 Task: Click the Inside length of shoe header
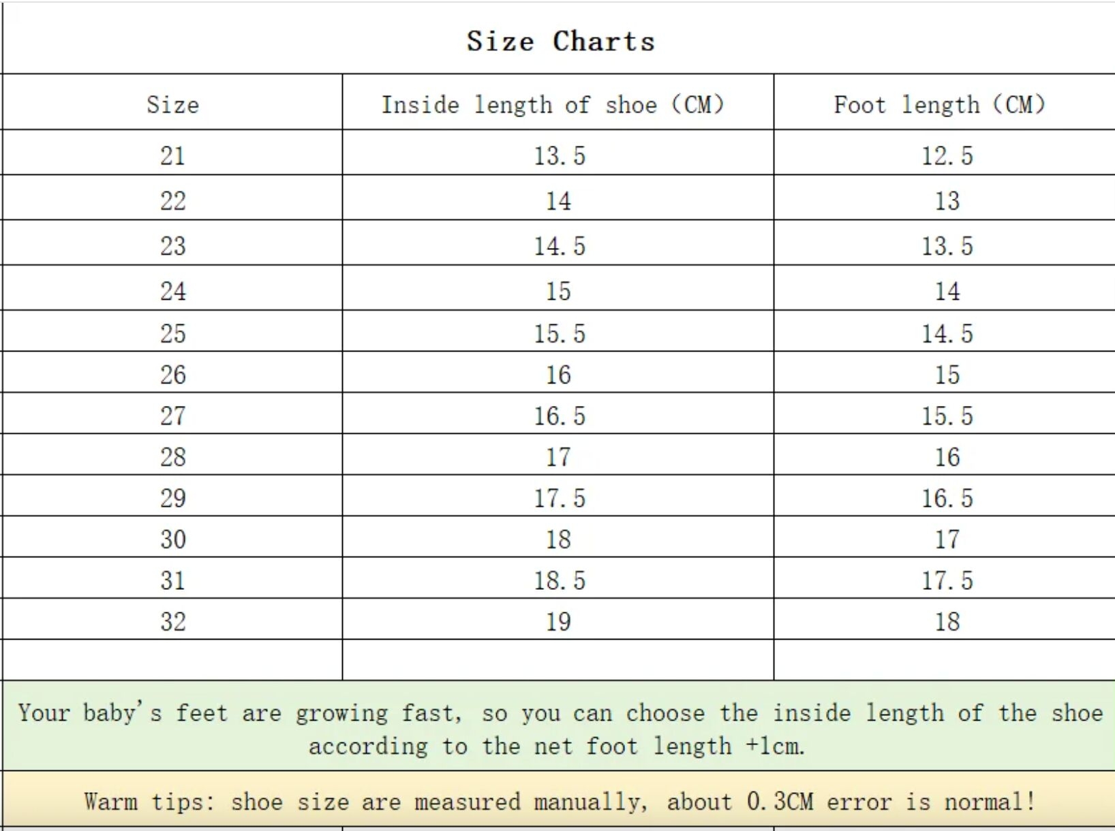pyautogui.click(x=552, y=104)
